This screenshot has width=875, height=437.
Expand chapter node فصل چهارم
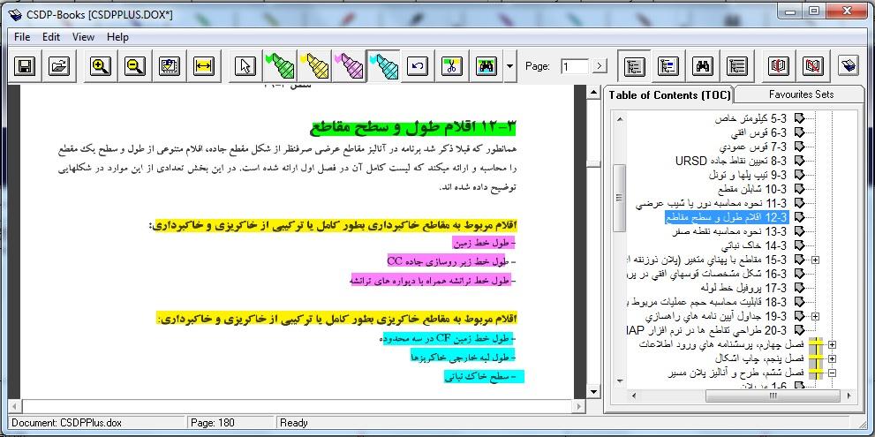tap(832, 345)
